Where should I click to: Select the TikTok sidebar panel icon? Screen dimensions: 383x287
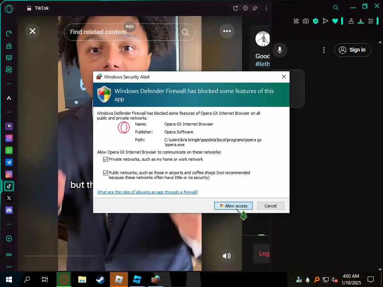9,186
